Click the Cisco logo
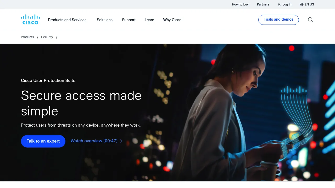Viewport: 335px width, 188px height. pos(30,20)
